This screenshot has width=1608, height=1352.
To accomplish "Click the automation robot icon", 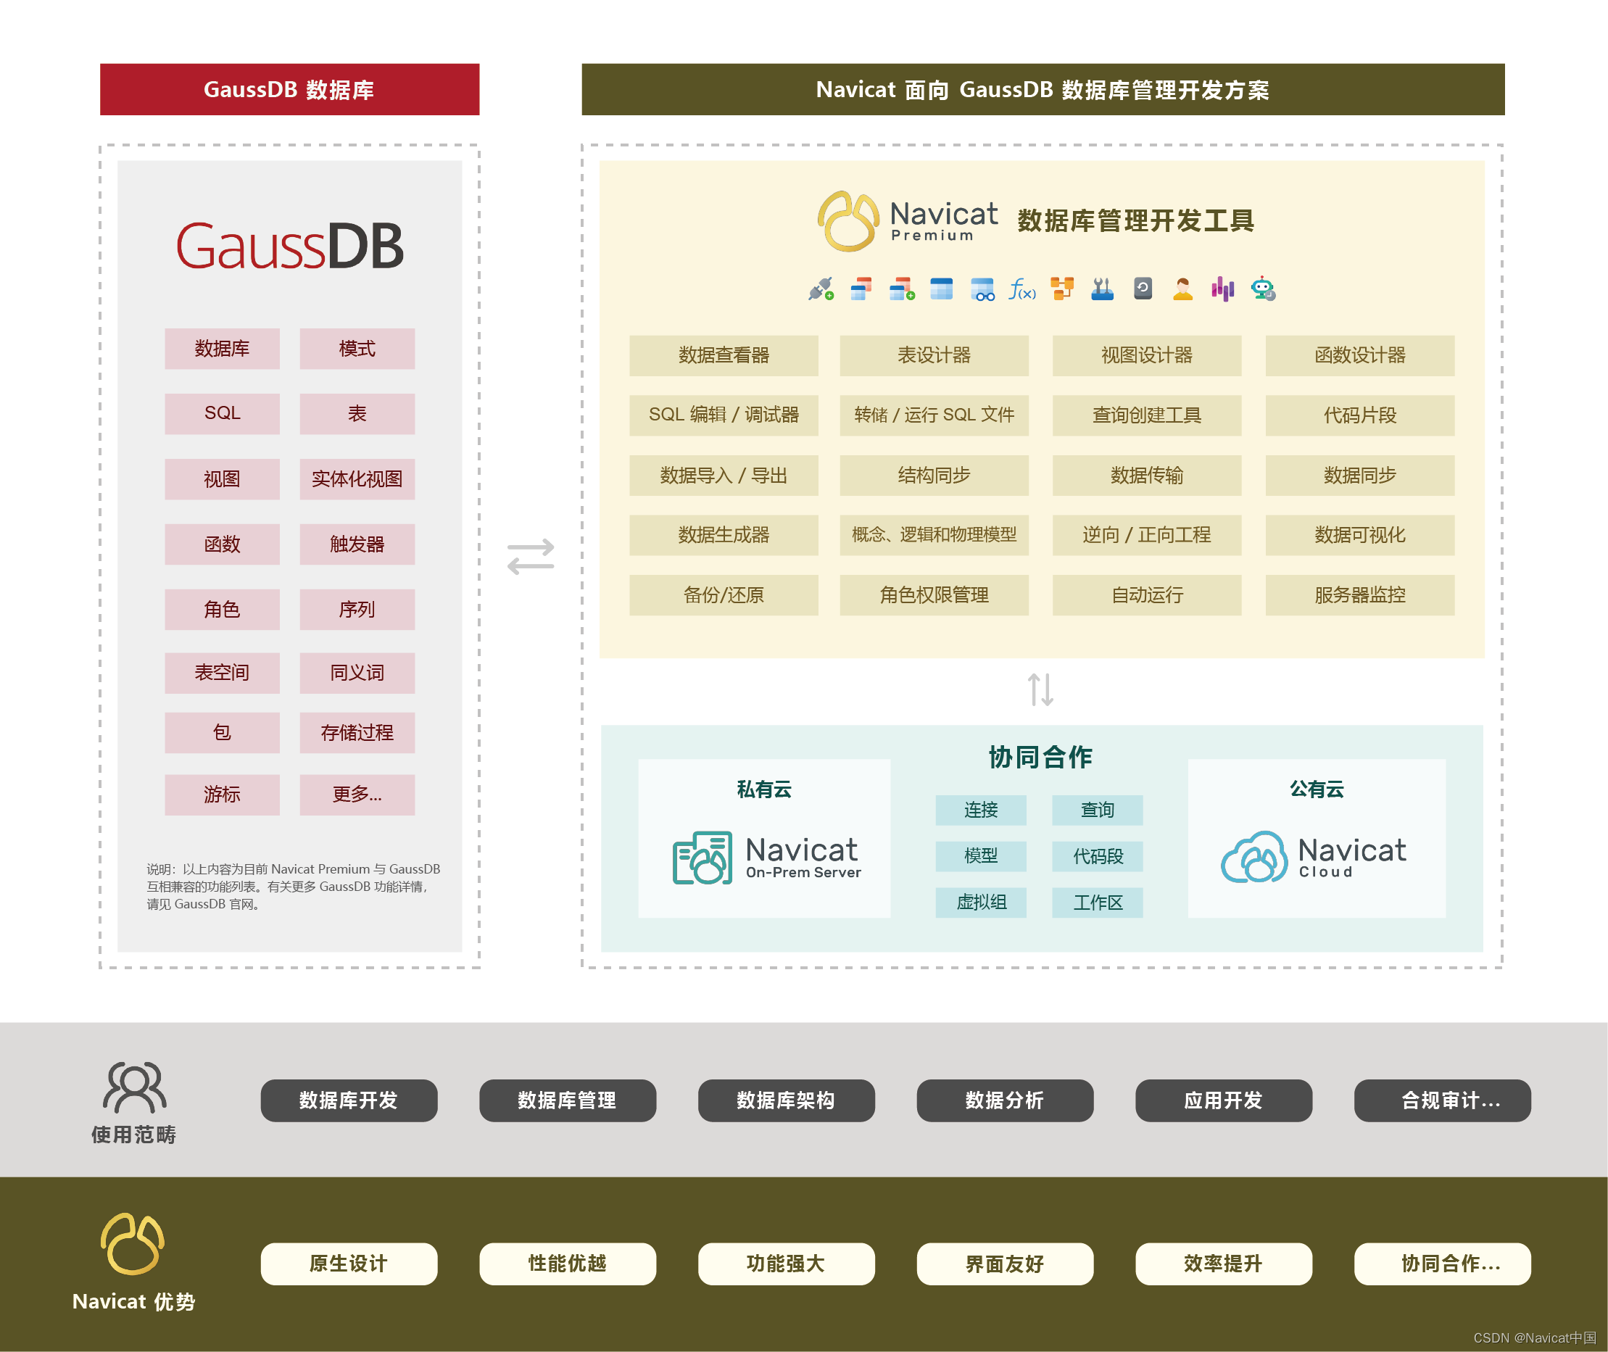I will point(1262,289).
